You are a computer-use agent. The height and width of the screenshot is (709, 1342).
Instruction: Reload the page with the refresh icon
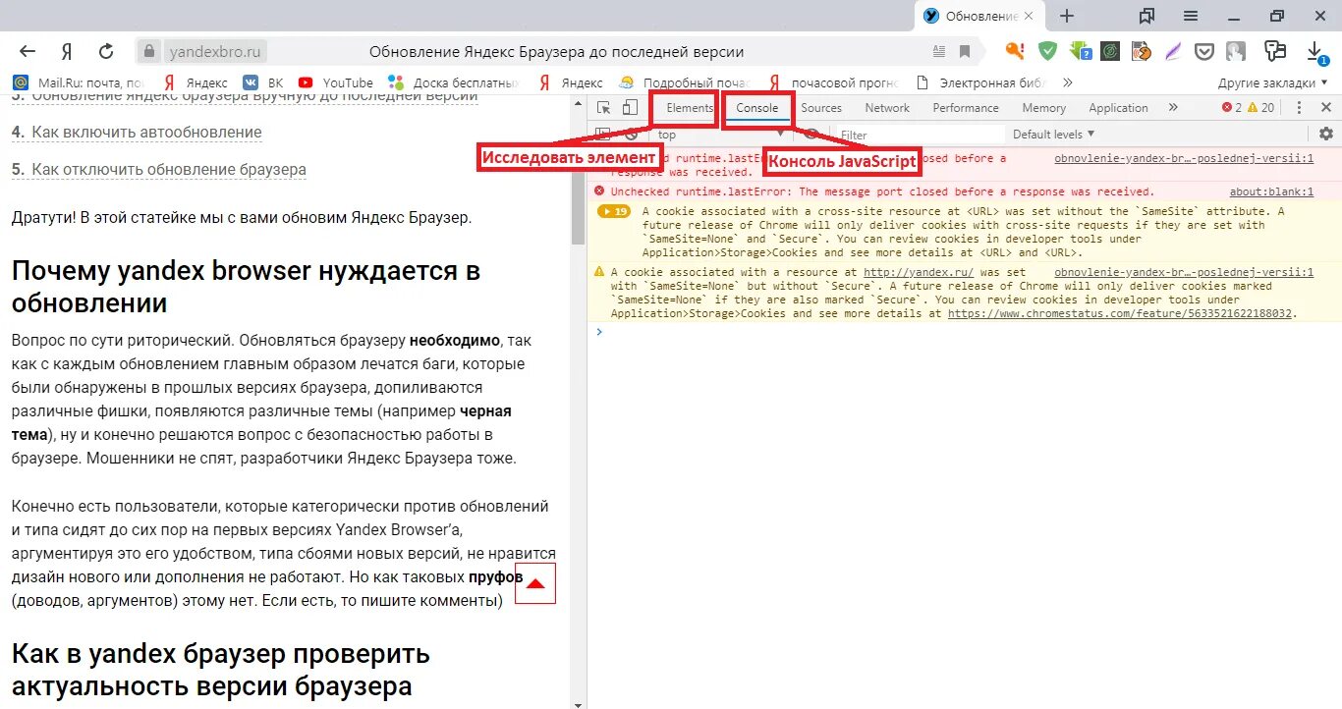point(106,51)
